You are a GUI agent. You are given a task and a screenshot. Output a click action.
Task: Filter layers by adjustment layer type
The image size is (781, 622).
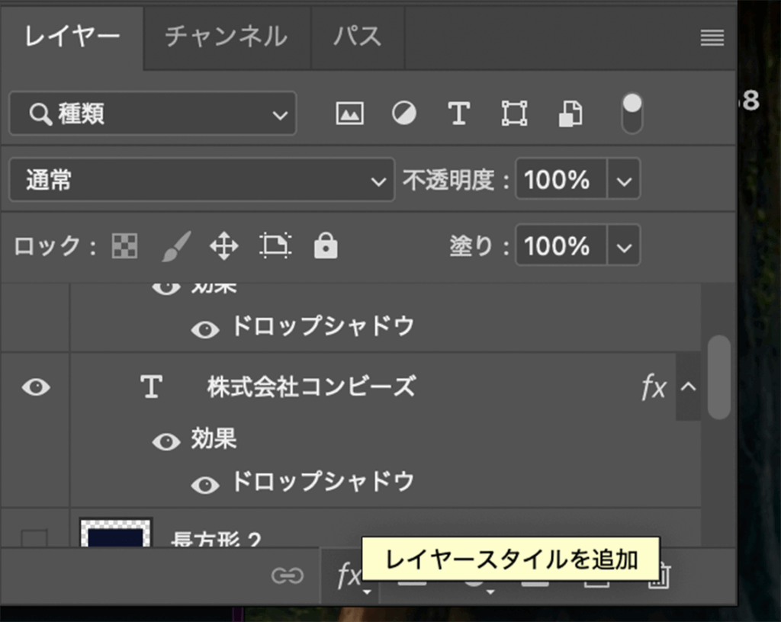click(x=404, y=114)
